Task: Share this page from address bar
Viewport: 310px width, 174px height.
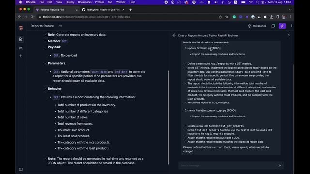Action: pos(220,17)
